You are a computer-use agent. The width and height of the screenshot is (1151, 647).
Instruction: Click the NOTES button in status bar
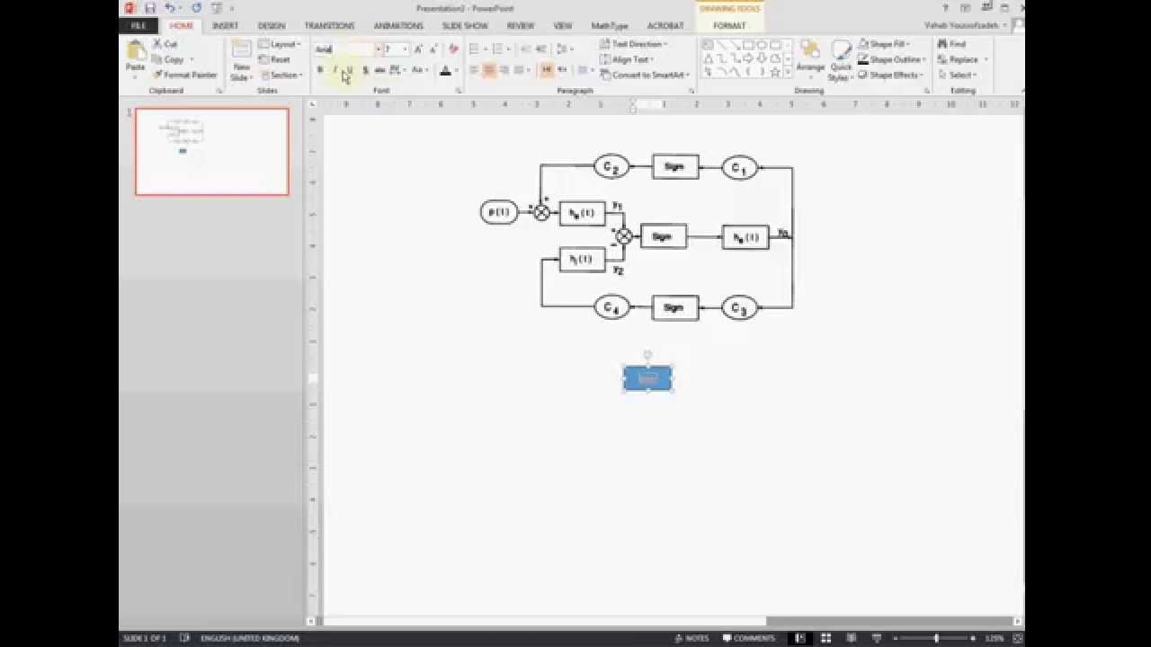pyautogui.click(x=691, y=638)
